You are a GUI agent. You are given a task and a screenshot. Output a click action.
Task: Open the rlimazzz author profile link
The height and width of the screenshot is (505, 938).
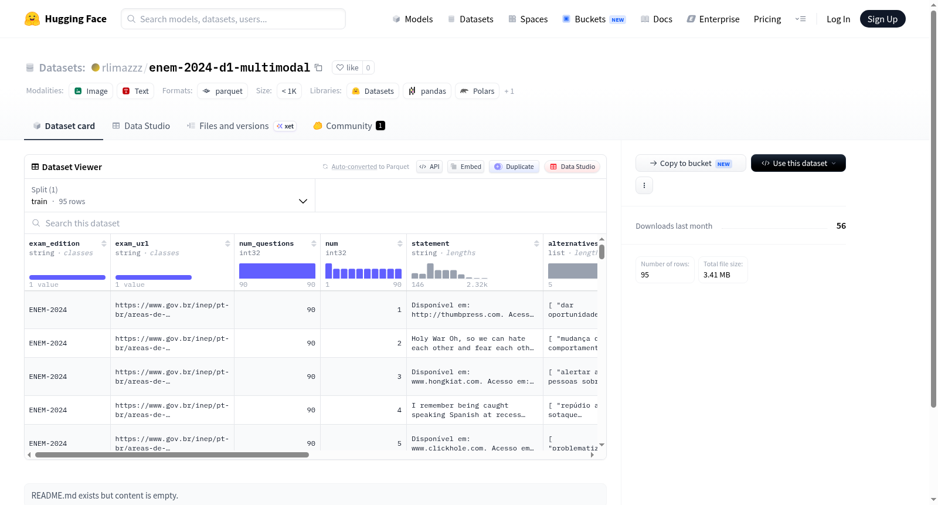pyautogui.click(x=122, y=67)
